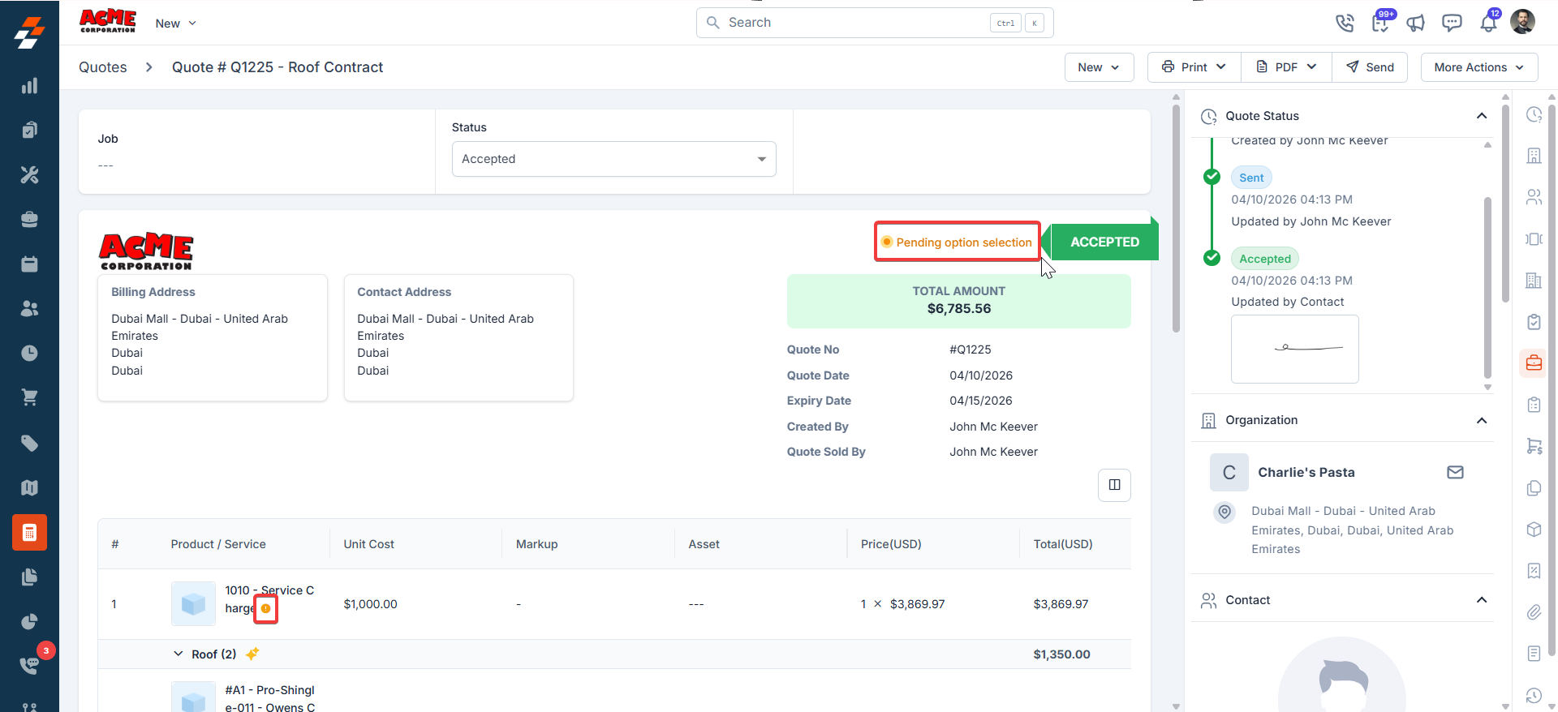Click the $1,350.00 Roof subtotal

point(1061,654)
